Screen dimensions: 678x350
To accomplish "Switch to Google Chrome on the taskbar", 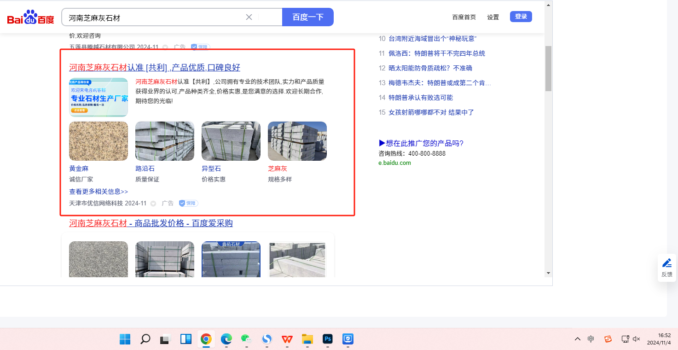I will [206, 339].
